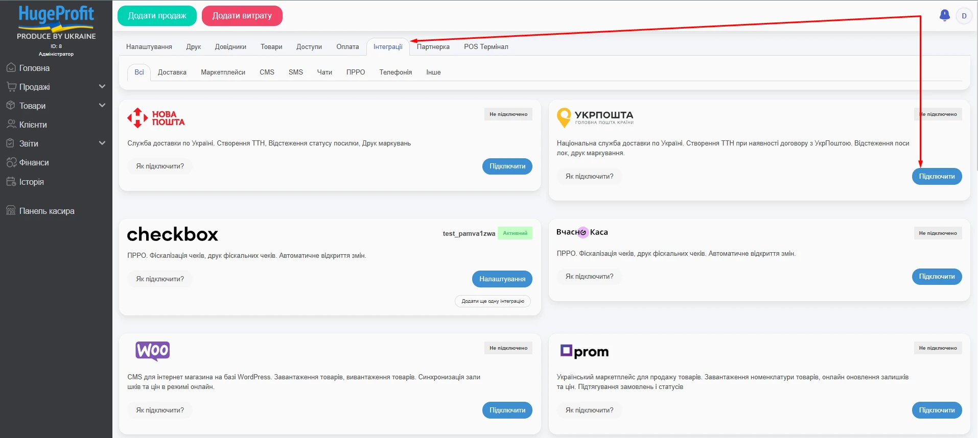Filter integrations by Інше

[x=433, y=72]
